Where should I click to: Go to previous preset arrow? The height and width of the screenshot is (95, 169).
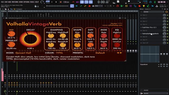[118, 53]
